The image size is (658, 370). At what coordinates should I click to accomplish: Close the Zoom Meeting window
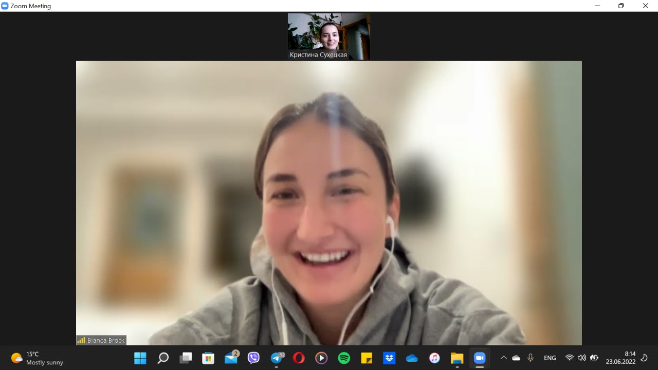pos(645,6)
